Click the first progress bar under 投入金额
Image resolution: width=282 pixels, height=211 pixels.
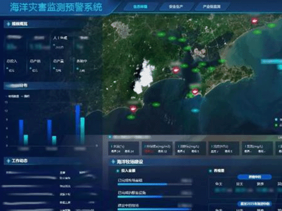[x=155, y=185]
